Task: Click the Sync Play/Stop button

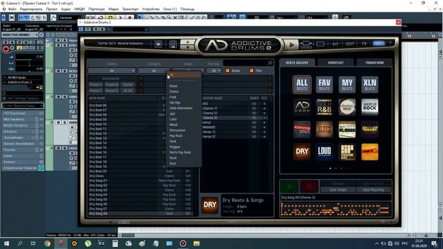Action: 374,190
